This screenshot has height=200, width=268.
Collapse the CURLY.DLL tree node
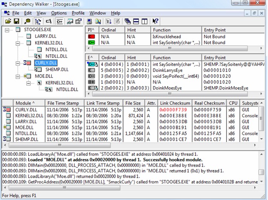click(18, 63)
